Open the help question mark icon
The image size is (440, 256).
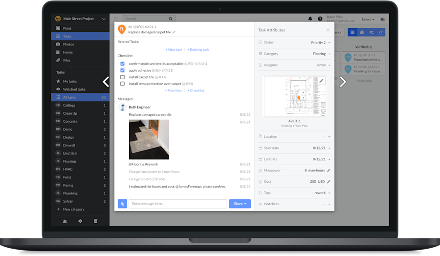[x=320, y=19]
